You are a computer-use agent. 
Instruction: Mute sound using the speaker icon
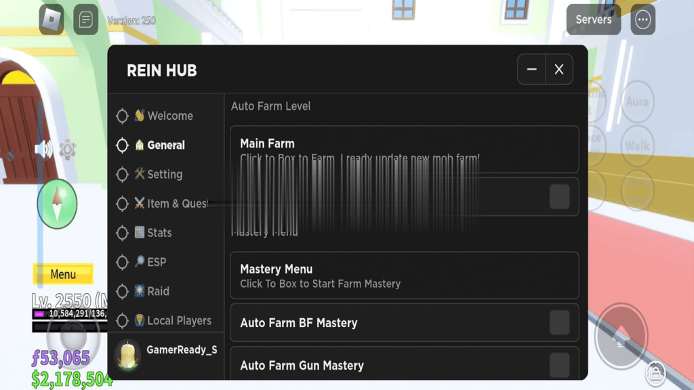pos(43,149)
